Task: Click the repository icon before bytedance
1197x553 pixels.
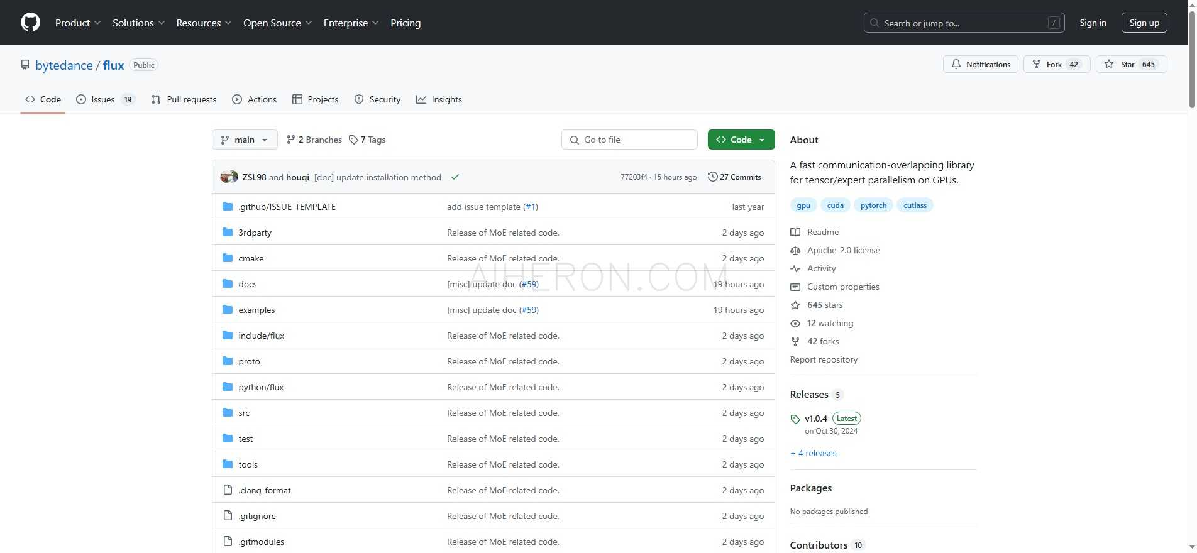Action: (25, 65)
